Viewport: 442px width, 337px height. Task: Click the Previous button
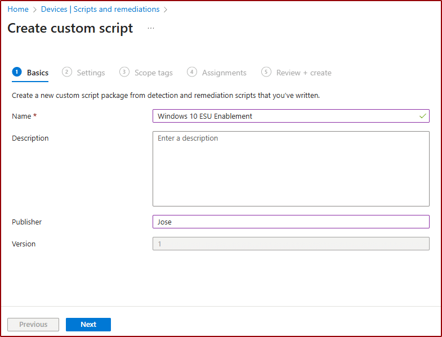tap(33, 324)
